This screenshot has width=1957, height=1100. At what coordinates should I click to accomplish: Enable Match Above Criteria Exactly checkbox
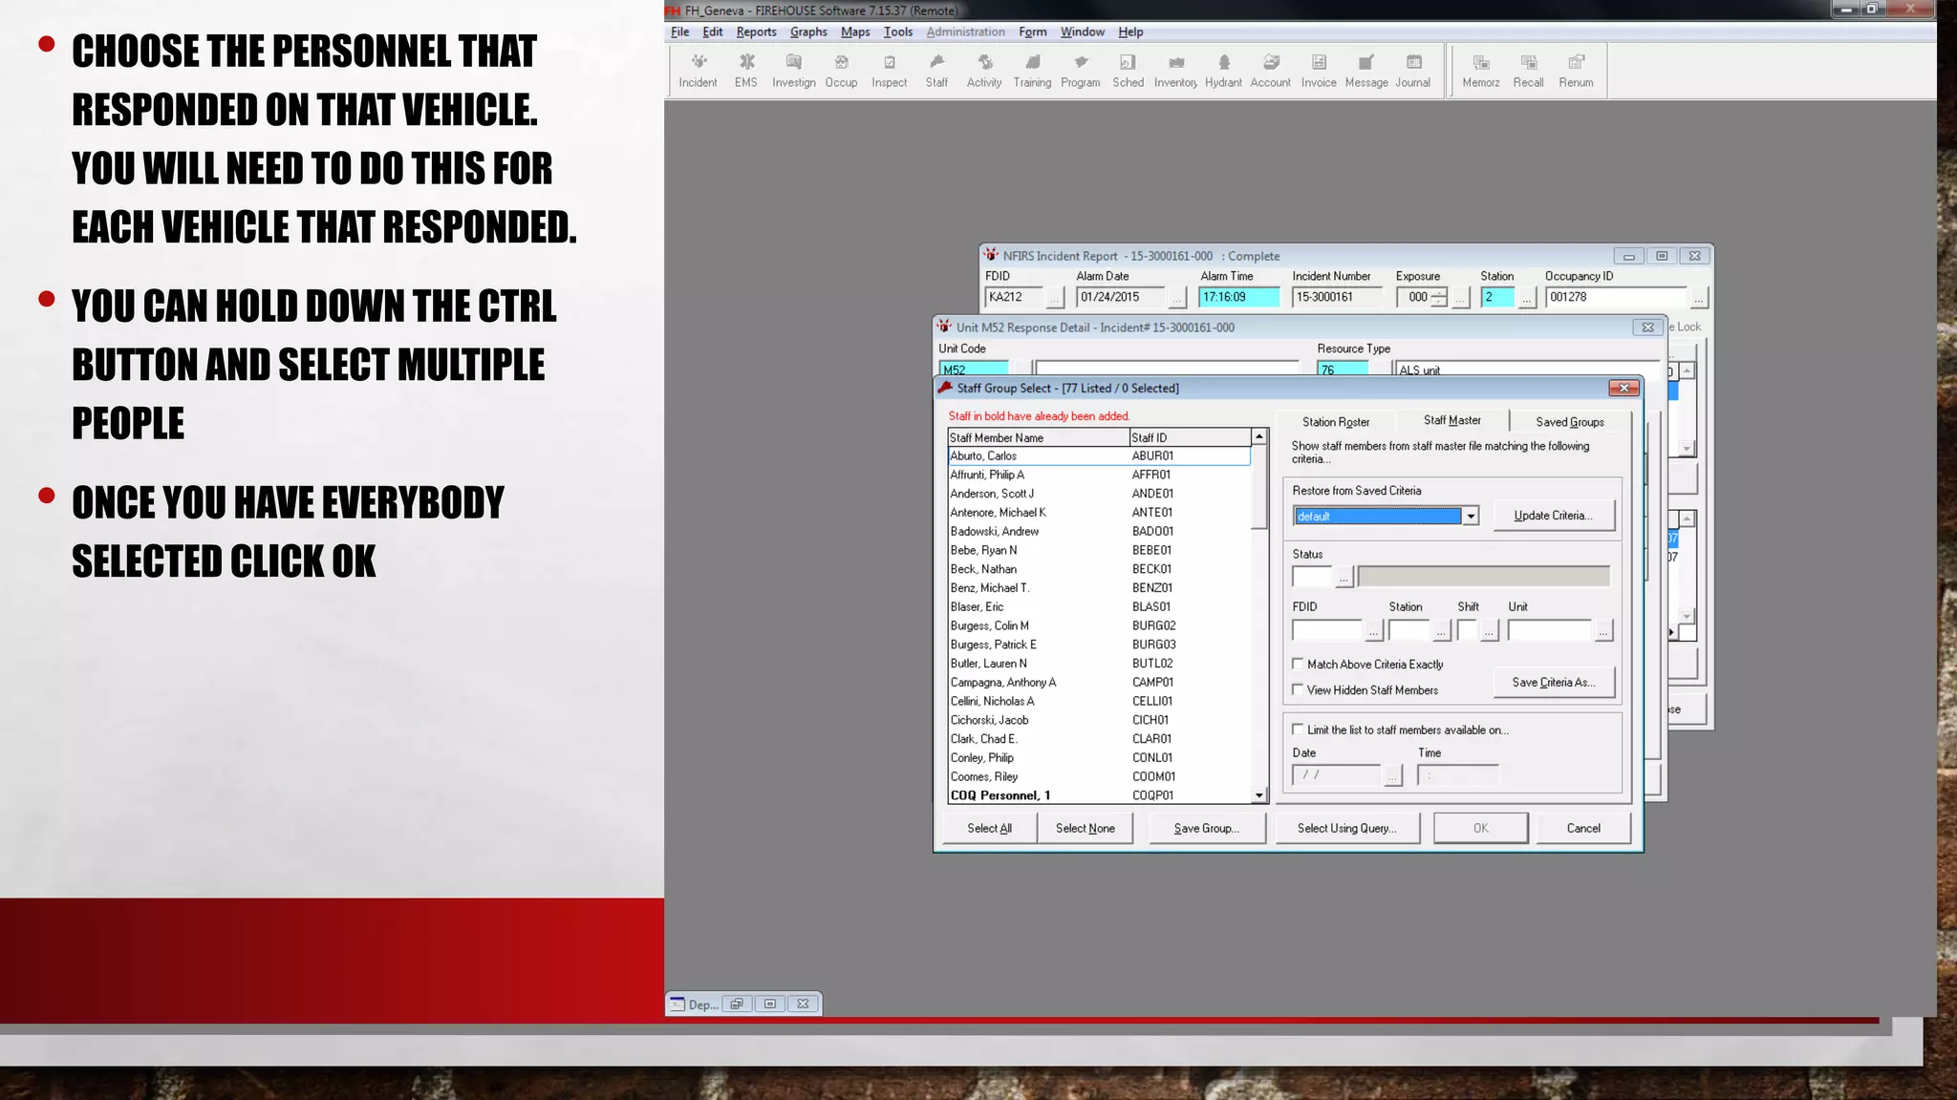(1298, 664)
